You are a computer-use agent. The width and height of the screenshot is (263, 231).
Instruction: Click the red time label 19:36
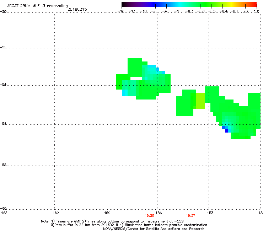coord(149,216)
